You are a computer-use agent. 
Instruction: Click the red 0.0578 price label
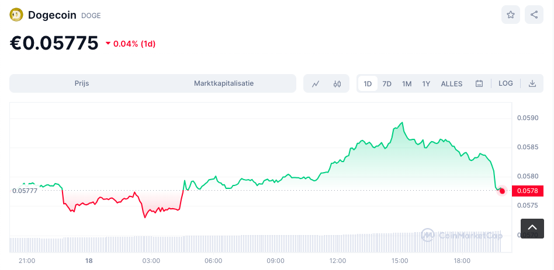(x=528, y=191)
